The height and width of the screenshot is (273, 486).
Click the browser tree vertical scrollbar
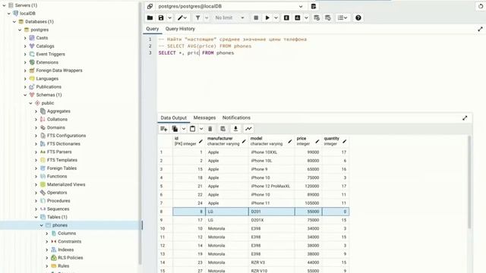pyautogui.click(x=140, y=133)
